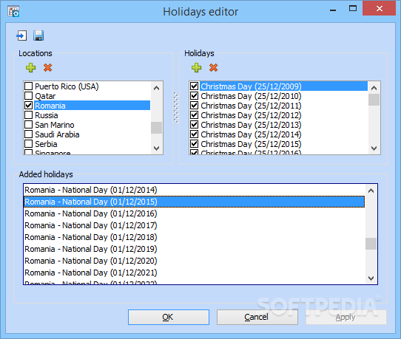
Task: Check the Saudi Arabia checkbox
Action: pyautogui.click(x=28, y=134)
